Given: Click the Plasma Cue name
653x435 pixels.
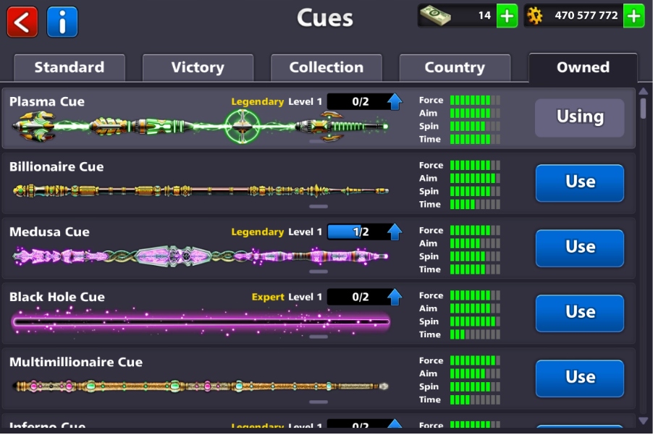Looking at the screenshot, I should pos(47,101).
